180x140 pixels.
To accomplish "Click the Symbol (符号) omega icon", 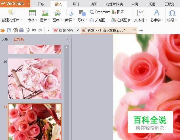I will coord(172,13).
